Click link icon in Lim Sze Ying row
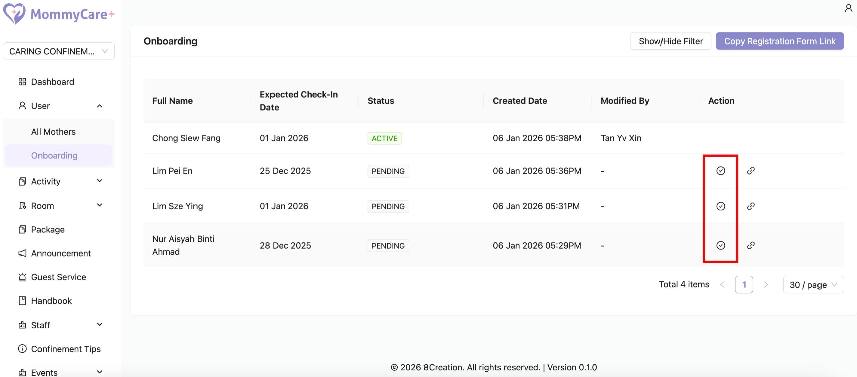The width and height of the screenshot is (857, 377). (751, 206)
